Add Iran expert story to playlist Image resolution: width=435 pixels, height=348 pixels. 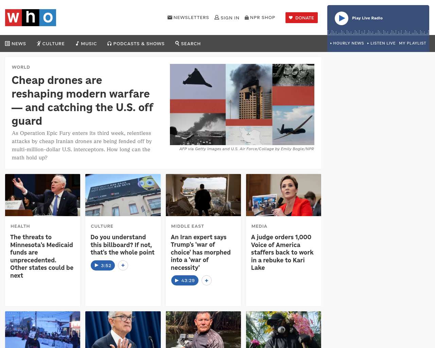click(207, 280)
